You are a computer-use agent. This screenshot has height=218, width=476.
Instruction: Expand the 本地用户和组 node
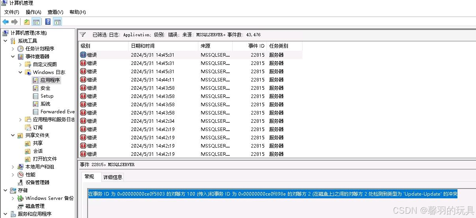click(x=13, y=167)
